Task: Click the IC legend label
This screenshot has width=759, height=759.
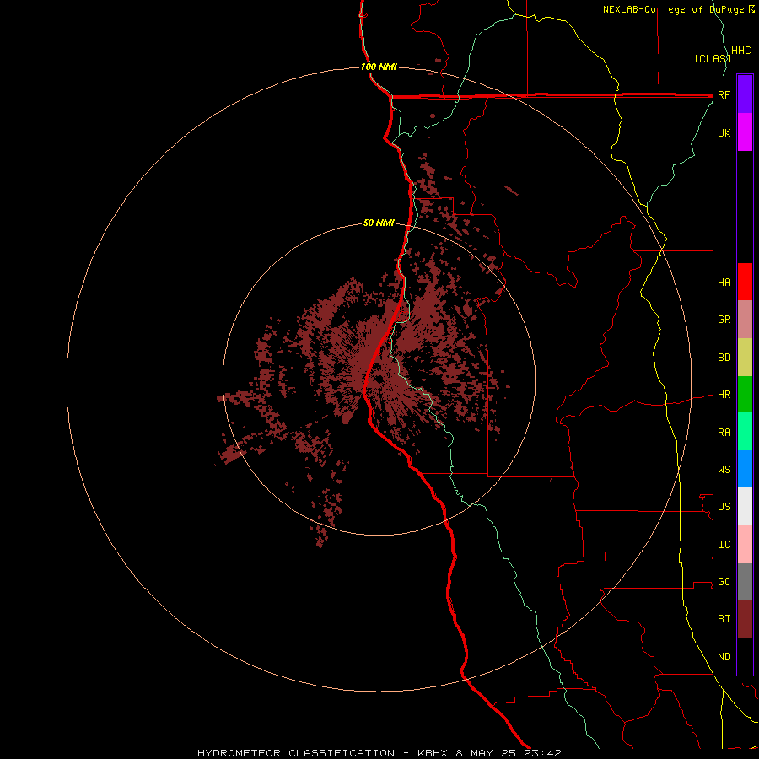Action: pos(724,545)
